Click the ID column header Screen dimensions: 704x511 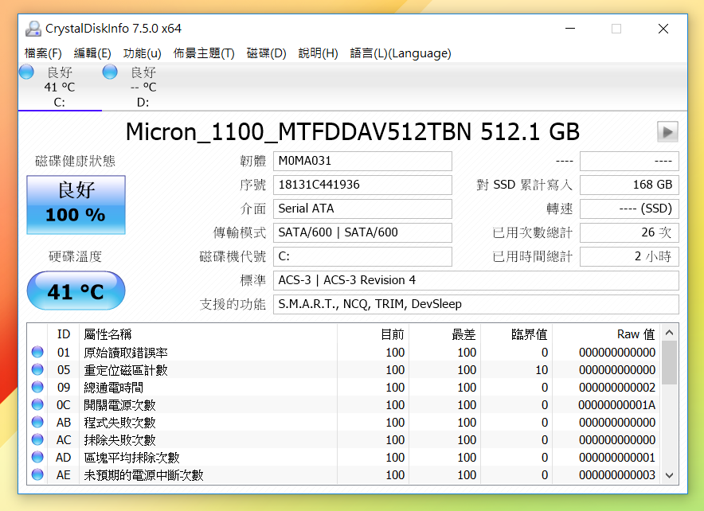63,334
